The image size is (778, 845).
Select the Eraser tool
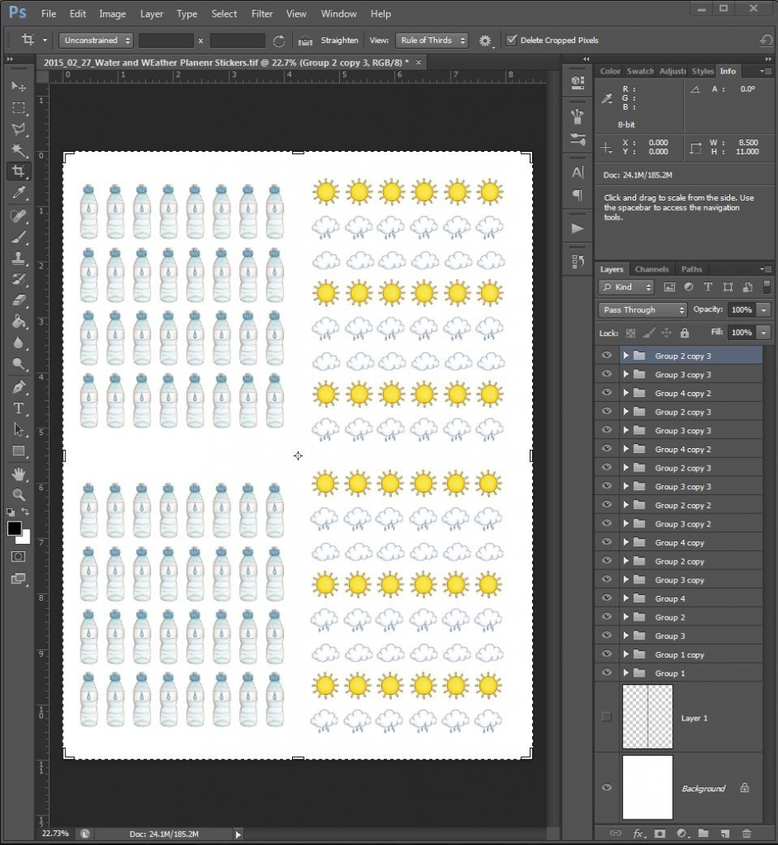tap(19, 300)
